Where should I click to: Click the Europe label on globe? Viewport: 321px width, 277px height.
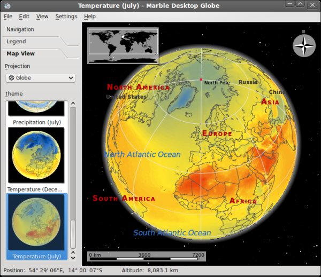217,133
